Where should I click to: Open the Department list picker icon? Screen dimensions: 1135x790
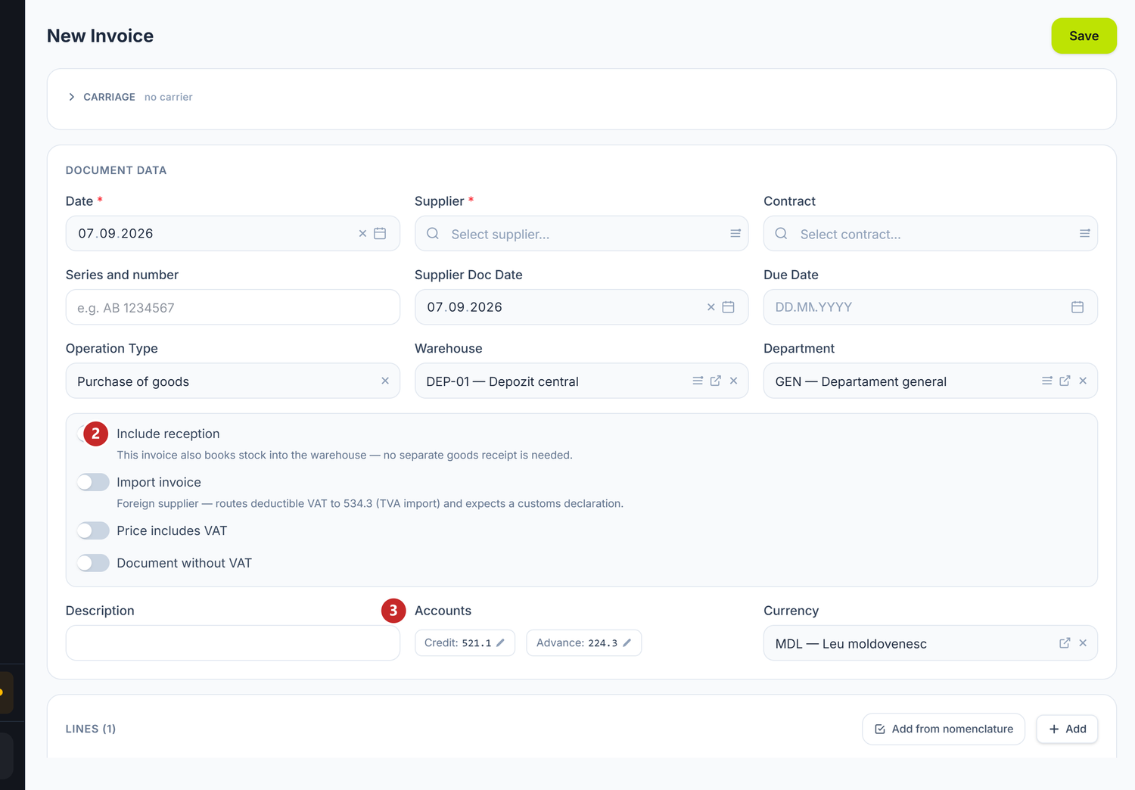(1047, 381)
